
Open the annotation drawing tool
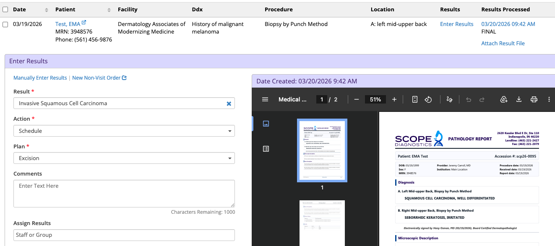point(449,99)
